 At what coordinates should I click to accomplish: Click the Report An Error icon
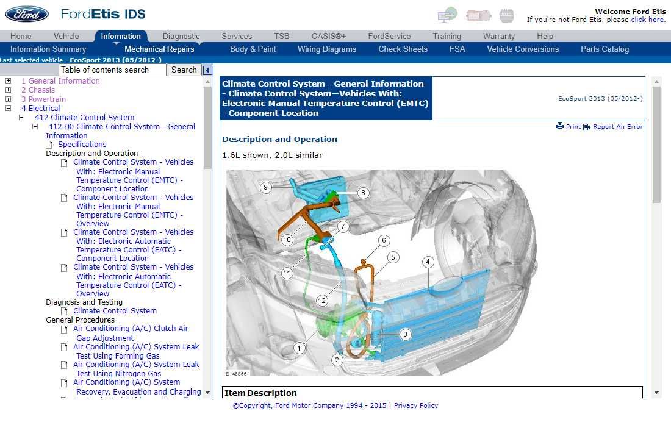587,127
